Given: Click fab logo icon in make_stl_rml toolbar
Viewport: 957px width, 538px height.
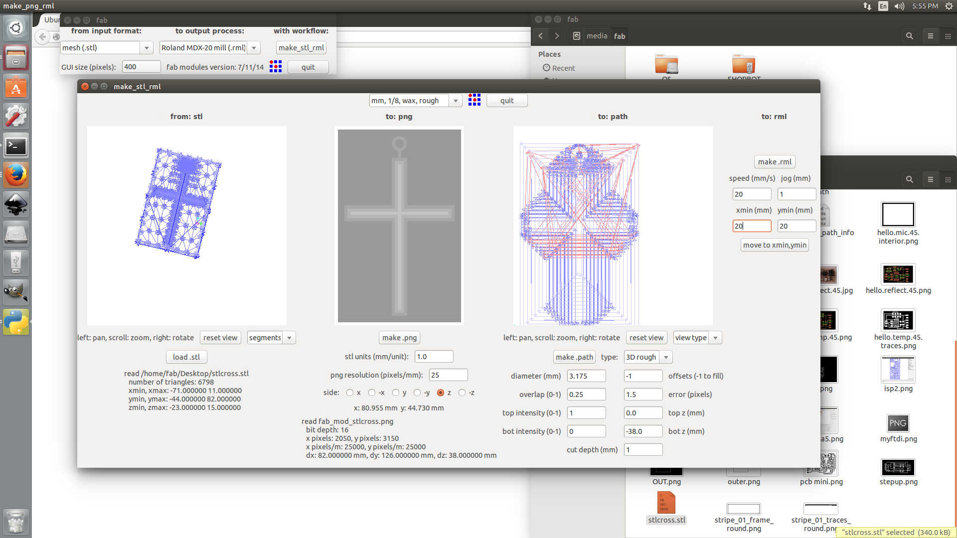Looking at the screenshot, I should coord(475,100).
